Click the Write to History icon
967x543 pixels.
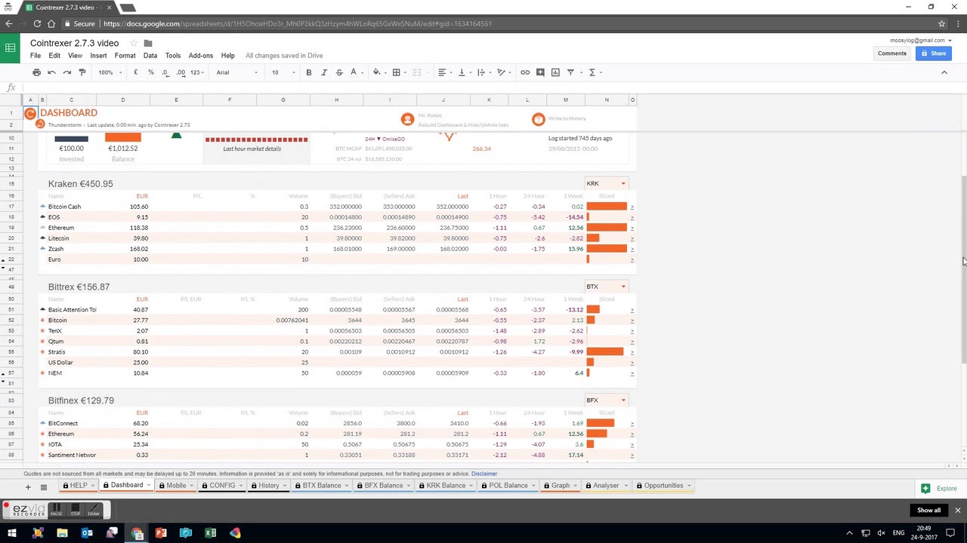tap(538, 119)
